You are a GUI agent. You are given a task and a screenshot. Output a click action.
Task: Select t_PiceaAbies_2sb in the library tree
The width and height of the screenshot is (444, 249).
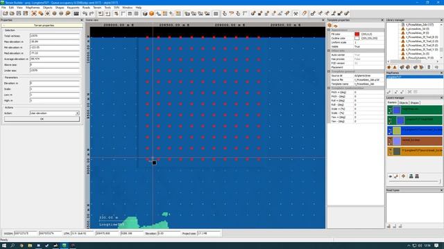[x=420, y=25]
